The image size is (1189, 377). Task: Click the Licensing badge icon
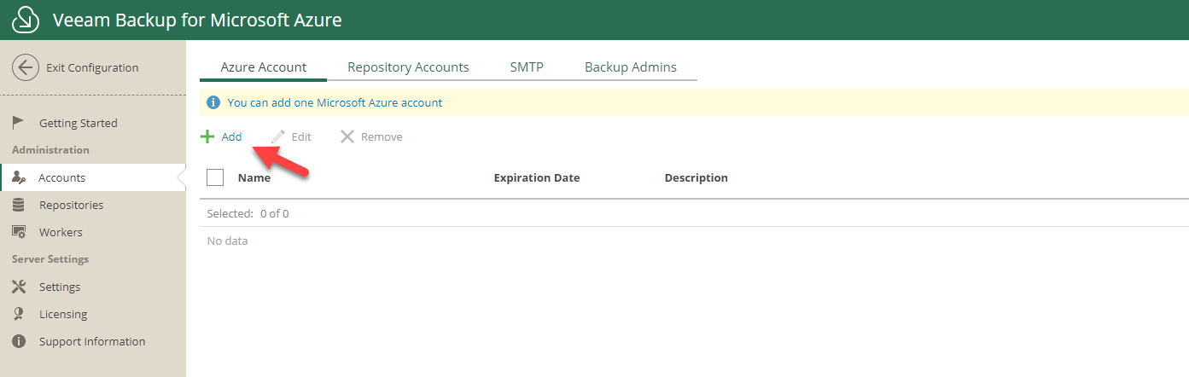coord(19,314)
